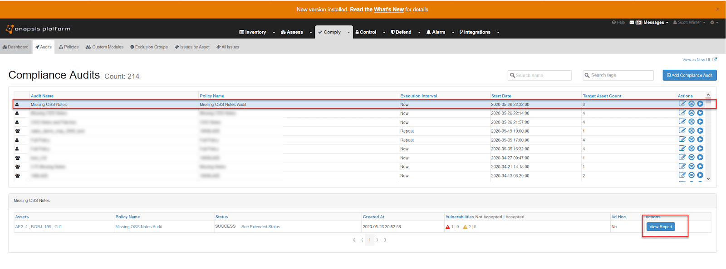
Task: Click the audits table scrollbar down arrow
Action: tap(708, 179)
